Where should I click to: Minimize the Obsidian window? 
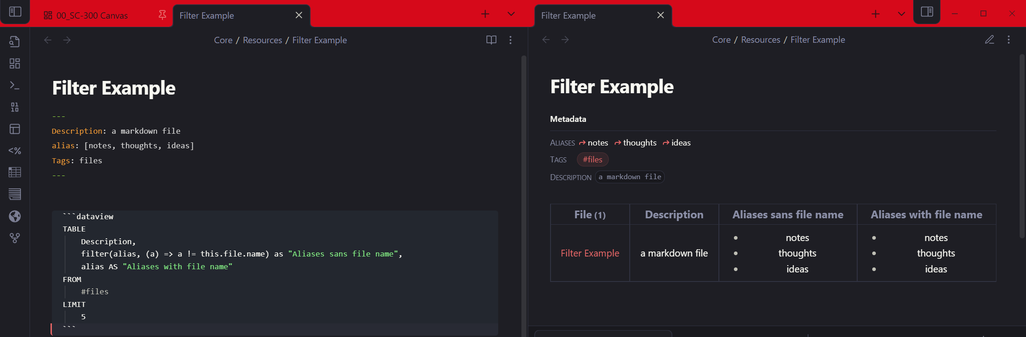955,14
